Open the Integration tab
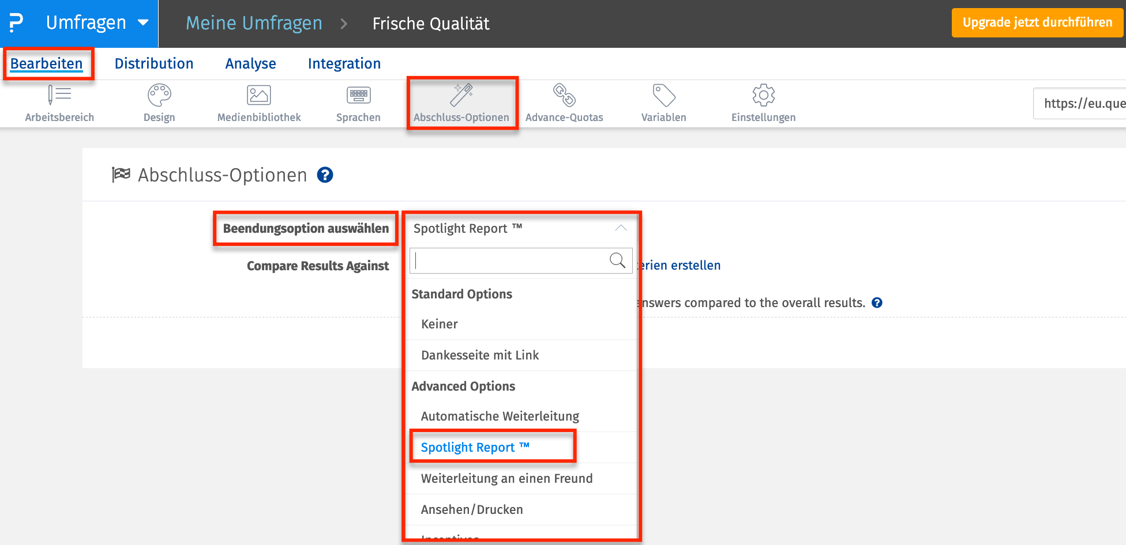The height and width of the screenshot is (545, 1126). [344, 63]
